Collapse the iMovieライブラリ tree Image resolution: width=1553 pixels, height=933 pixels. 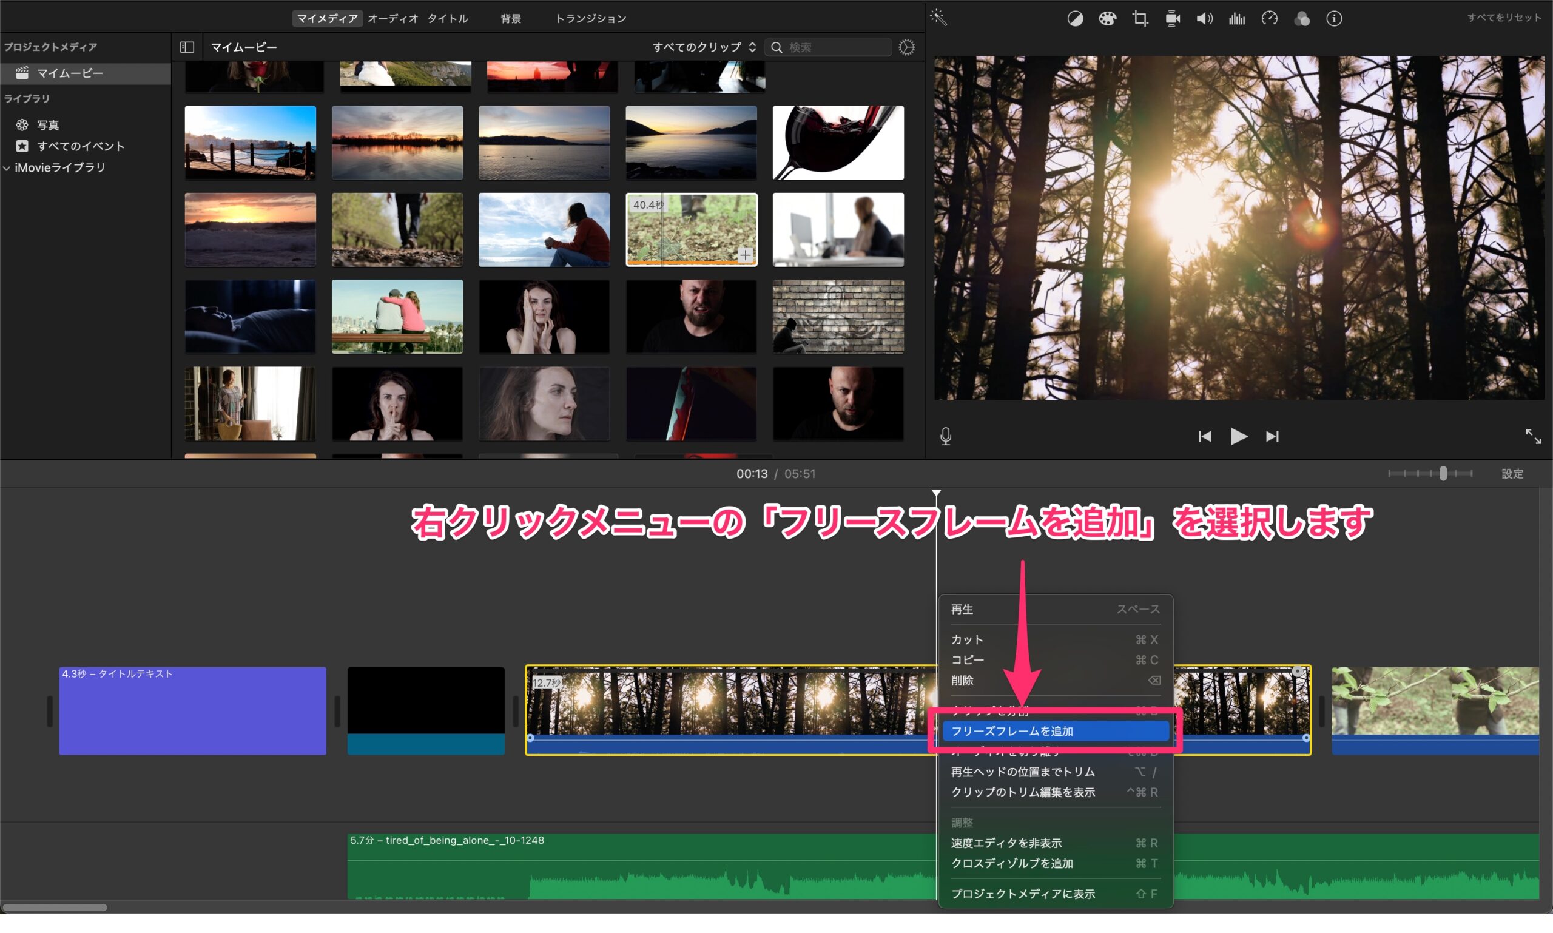tap(7, 168)
